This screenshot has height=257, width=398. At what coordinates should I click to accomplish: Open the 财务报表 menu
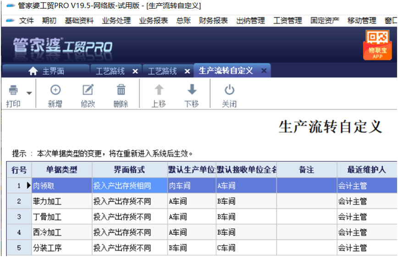point(214,21)
